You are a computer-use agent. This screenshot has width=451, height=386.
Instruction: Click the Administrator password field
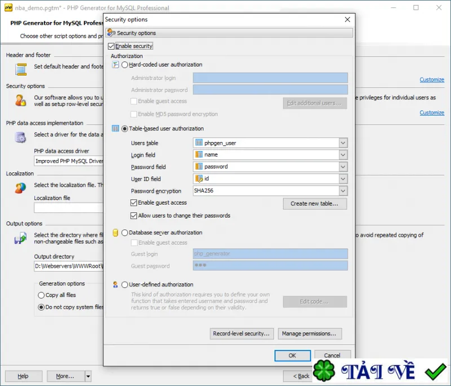tap(270, 90)
